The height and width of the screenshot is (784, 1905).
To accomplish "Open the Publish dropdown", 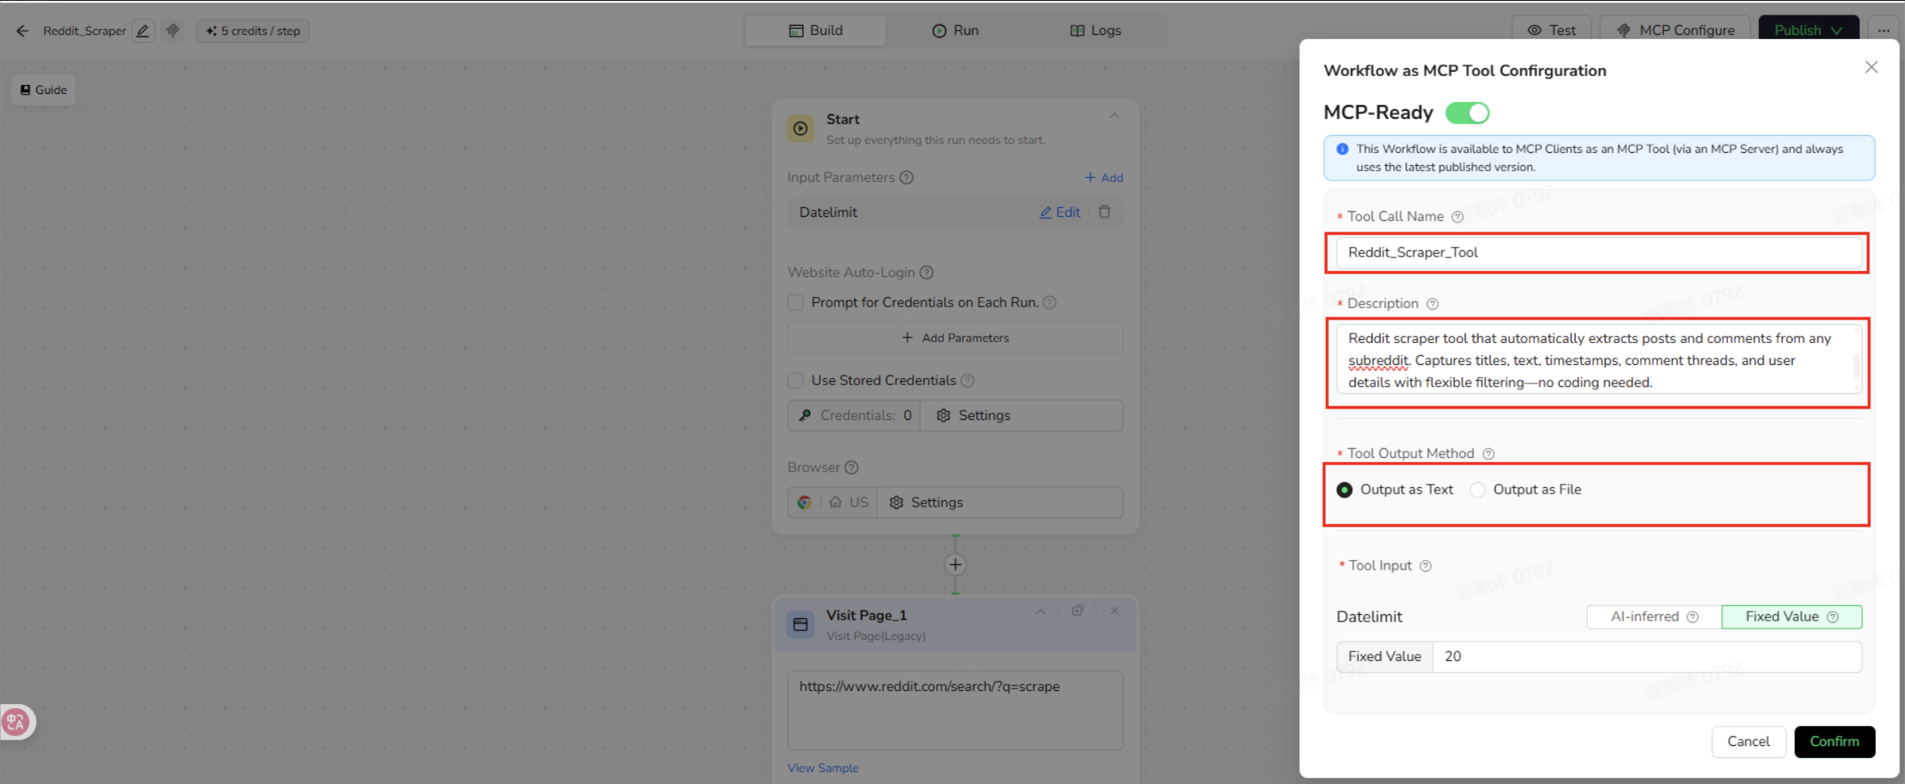I will point(1809,30).
